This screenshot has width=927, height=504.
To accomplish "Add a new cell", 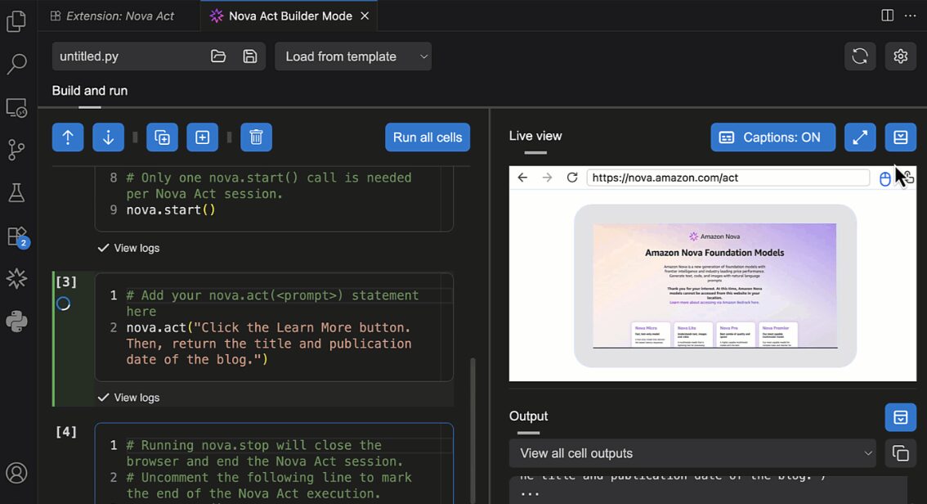I will click(202, 137).
